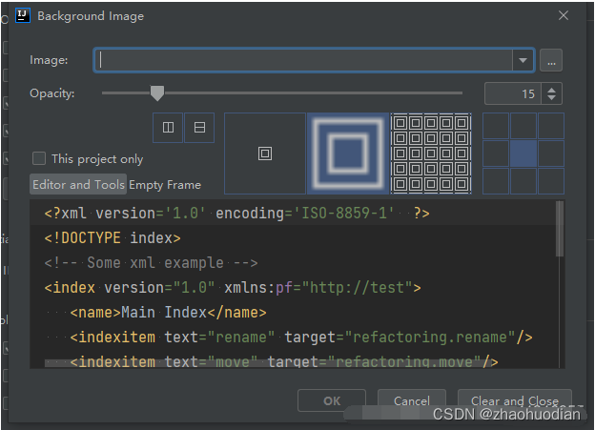595x430 pixels.
Task: Click the '<!DOCTYPE index>' line in preview
Action: (x=113, y=238)
